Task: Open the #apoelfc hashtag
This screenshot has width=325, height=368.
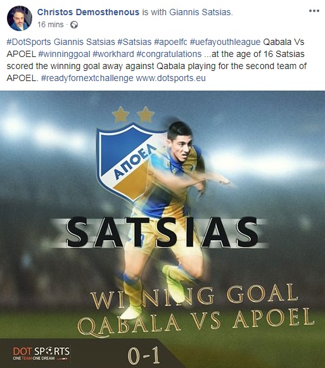Action: 170,42
